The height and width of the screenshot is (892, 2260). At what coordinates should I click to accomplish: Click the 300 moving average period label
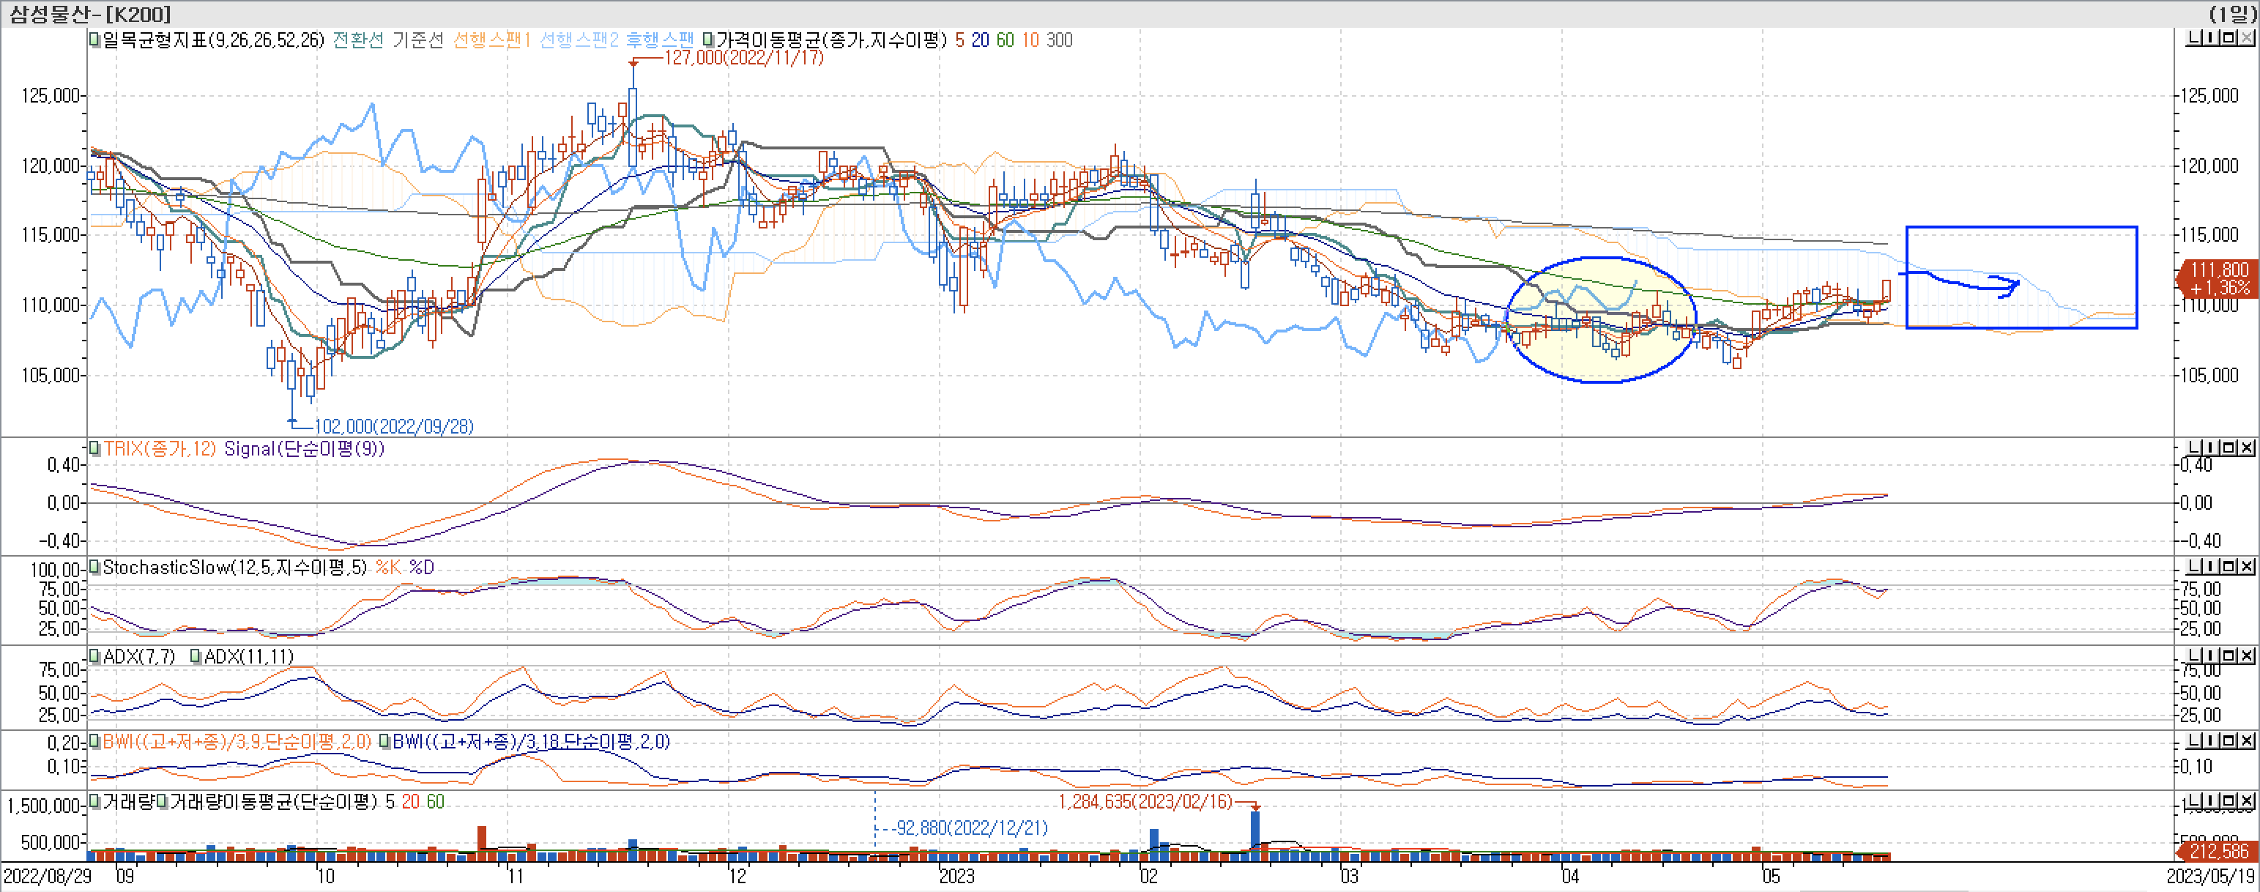pos(1059,40)
